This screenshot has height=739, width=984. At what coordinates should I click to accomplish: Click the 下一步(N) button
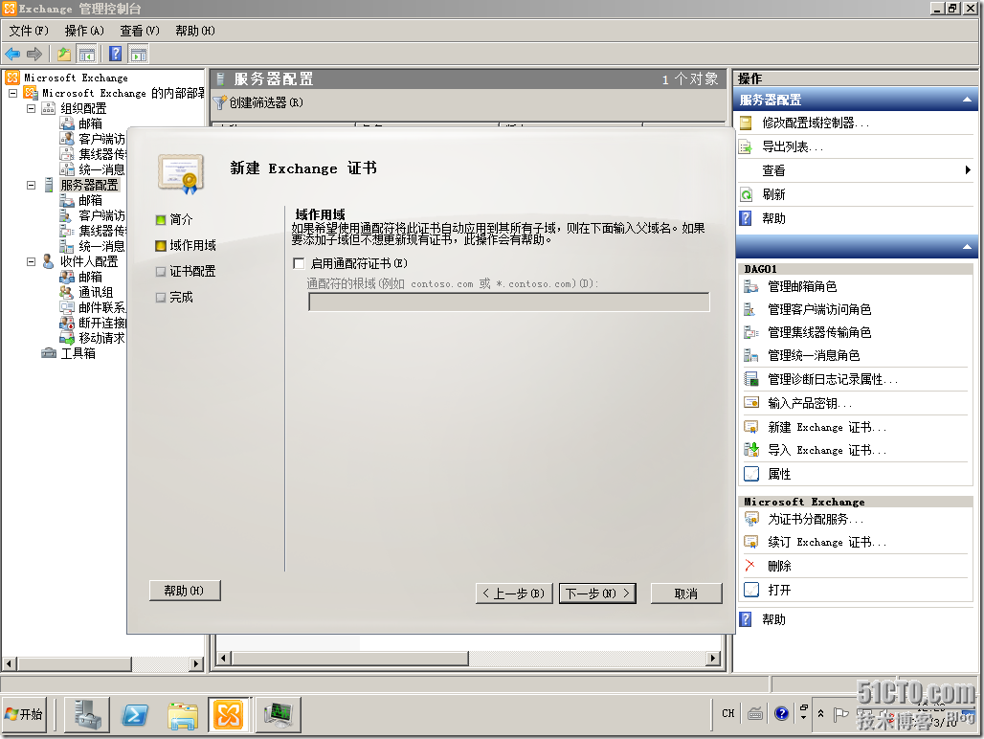(x=597, y=593)
